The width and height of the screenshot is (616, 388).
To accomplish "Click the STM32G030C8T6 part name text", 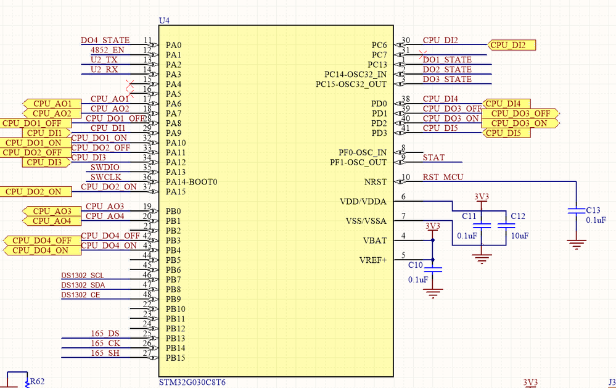I will click(x=192, y=382).
